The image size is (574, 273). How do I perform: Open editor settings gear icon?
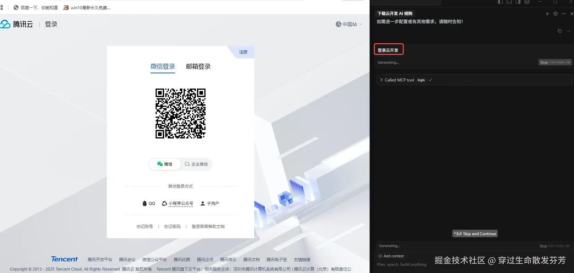527,2
